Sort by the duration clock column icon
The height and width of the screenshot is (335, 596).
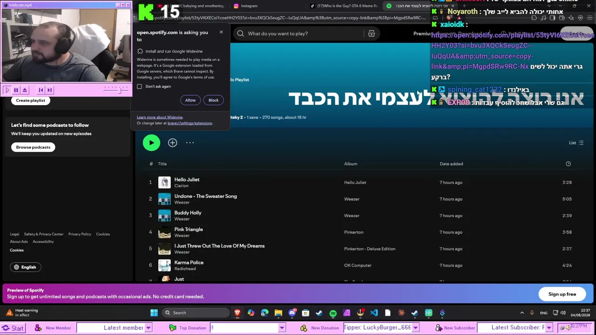[x=568, y=164]
